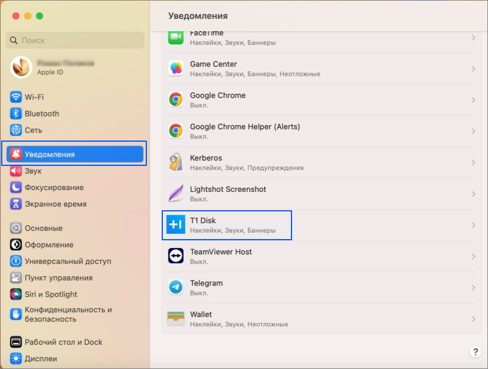Click the Оформление appearance icon
This screenshot has width=488, height=369.
coord(15,245)
